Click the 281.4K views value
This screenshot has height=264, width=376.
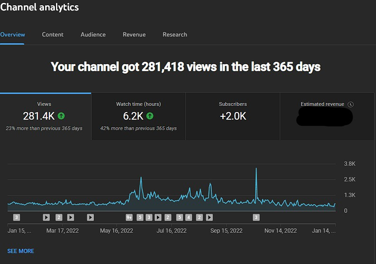39,116
